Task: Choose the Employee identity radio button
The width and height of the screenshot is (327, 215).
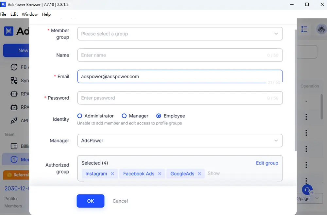Action: [x=159, y=116]
